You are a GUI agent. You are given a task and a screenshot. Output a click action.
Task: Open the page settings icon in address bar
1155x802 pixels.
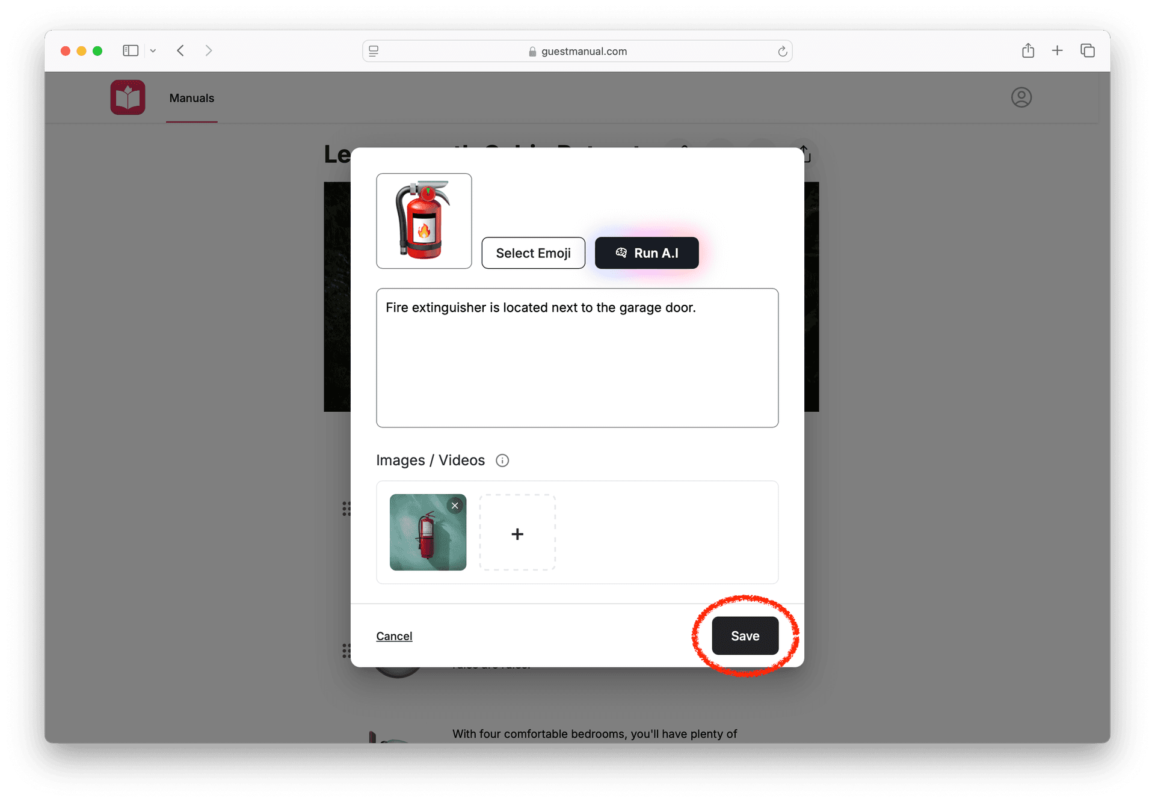coord(374,51)
